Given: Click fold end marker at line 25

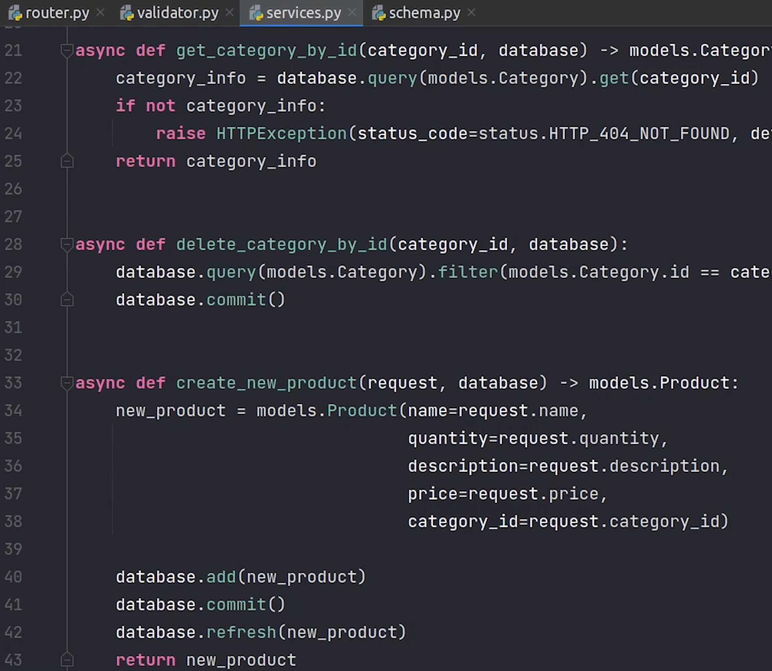Looking at the screenshot, I should 67,162.
